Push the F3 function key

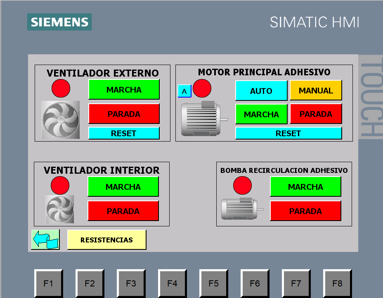tap(131, 283)
